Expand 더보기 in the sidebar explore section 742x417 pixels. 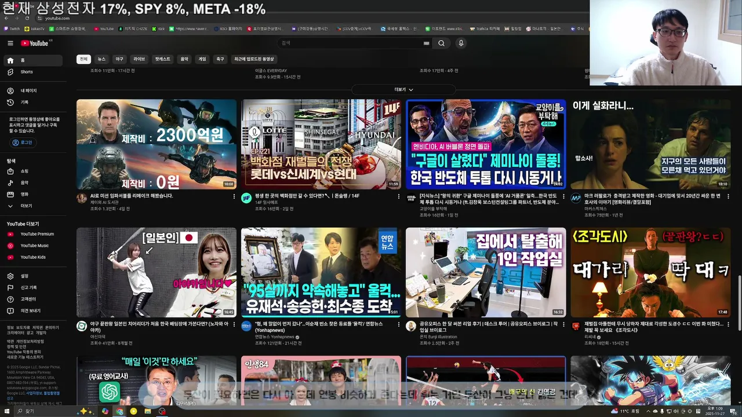33,206
